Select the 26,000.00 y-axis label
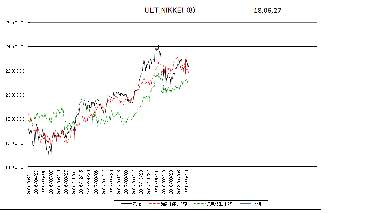The height and width of the screenshot is (213, 379). pyautogui.click(x=15, y=23)
